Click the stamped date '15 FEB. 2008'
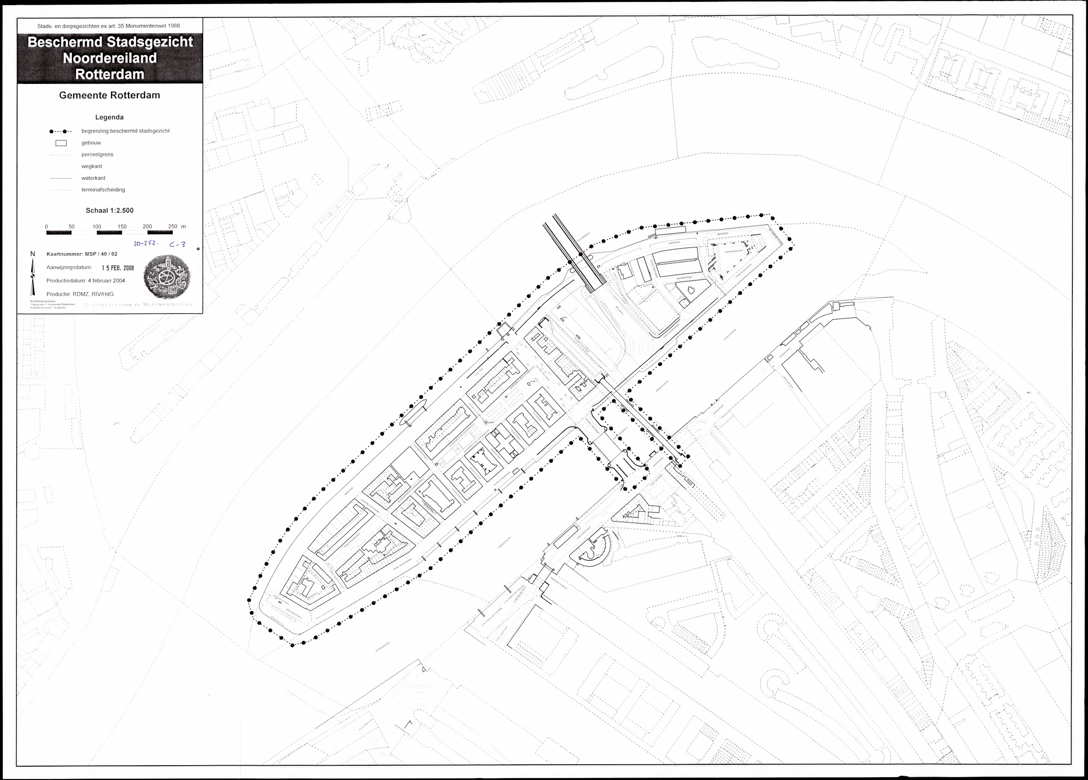Image resolution: width=1088 pixels, height=780 pixels. [x=117, y=268]
